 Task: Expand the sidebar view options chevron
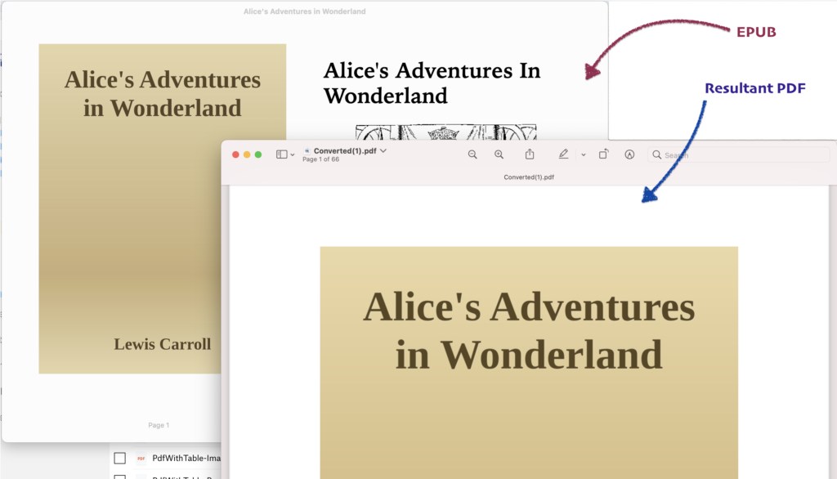pyautogui.click(x=293, y=155)
